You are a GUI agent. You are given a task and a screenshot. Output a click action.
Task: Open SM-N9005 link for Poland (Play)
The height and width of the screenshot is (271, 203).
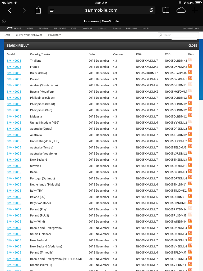(x=14, y=209)
